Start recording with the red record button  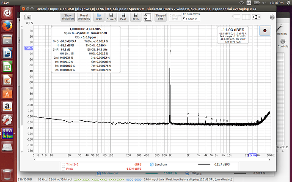(x=265, y=31)
